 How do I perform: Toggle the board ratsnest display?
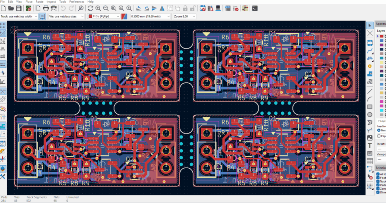click(3, 91)
